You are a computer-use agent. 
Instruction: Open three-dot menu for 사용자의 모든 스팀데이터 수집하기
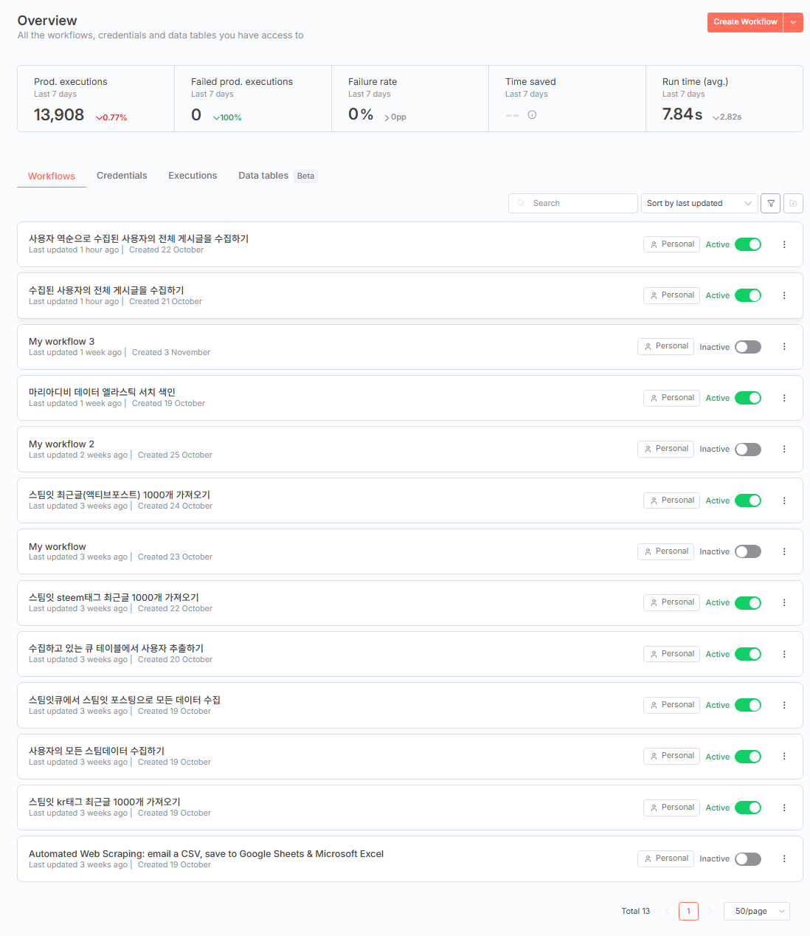[x=784, y=756]
